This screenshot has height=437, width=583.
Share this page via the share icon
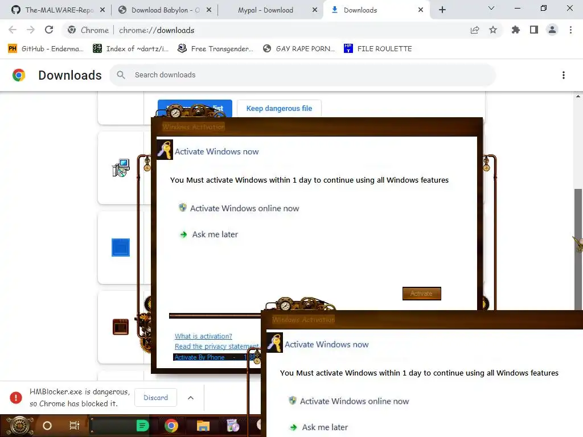tap(475, 30)
